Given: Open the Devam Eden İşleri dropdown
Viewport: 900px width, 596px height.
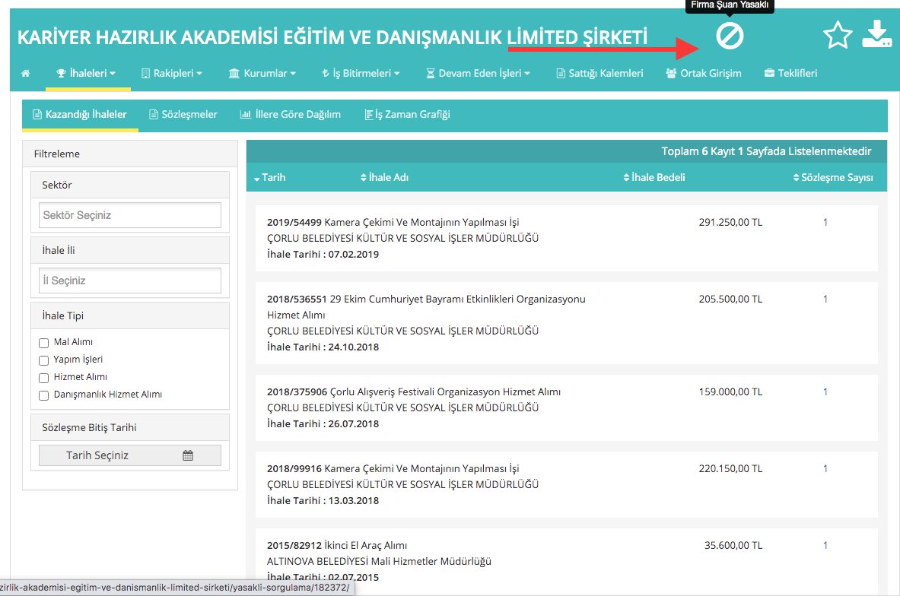Looking at the screenshot, I should (478, 74).
